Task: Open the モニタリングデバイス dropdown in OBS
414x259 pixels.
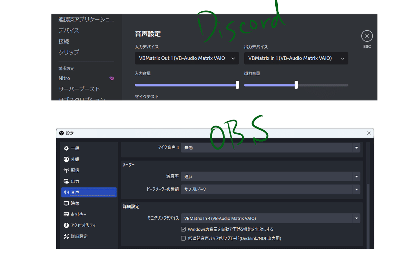Action: [x=270, y=218]
